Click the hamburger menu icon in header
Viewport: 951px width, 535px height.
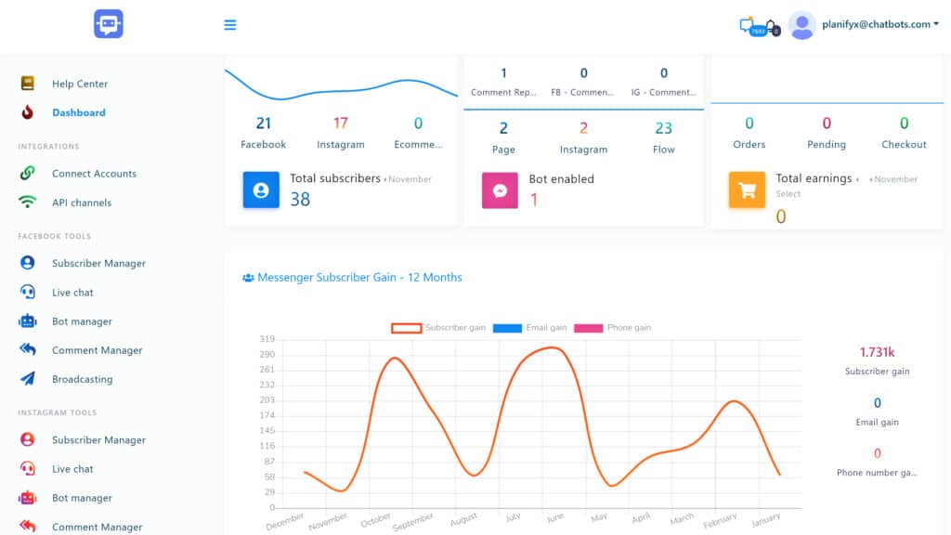230,25
